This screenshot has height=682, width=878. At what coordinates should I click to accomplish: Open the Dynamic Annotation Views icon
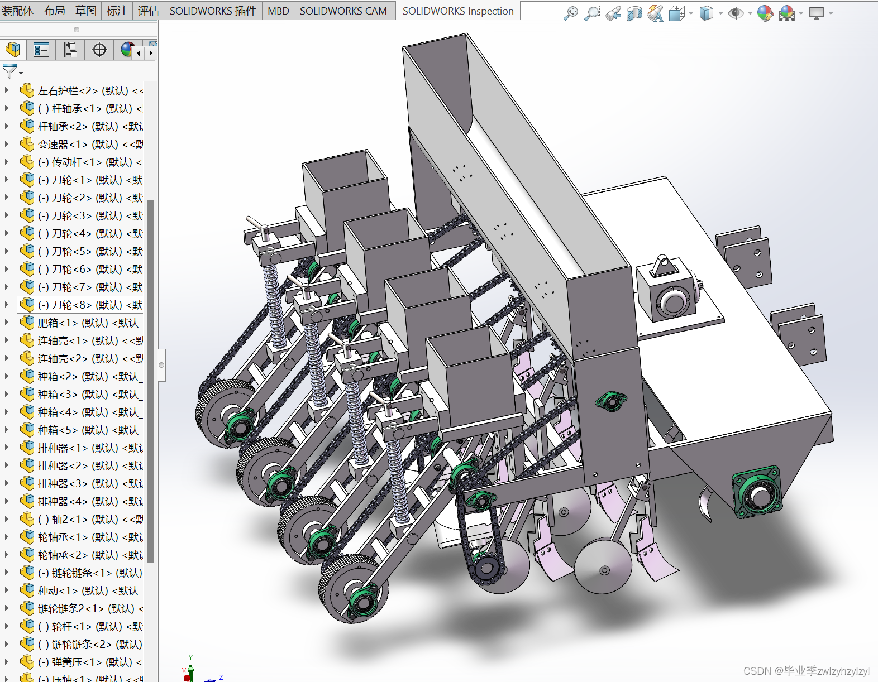click(656, 13)
